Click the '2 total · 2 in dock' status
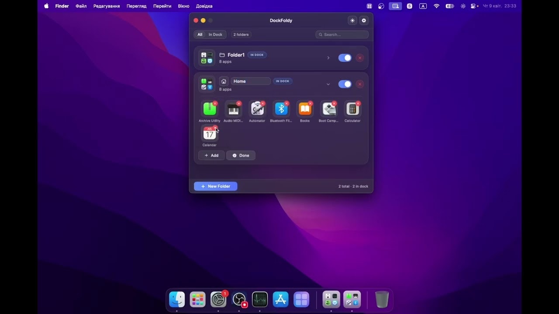 point(353,186)
